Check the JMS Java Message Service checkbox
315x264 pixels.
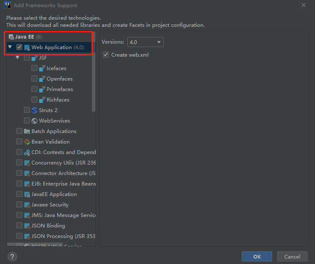19,215
